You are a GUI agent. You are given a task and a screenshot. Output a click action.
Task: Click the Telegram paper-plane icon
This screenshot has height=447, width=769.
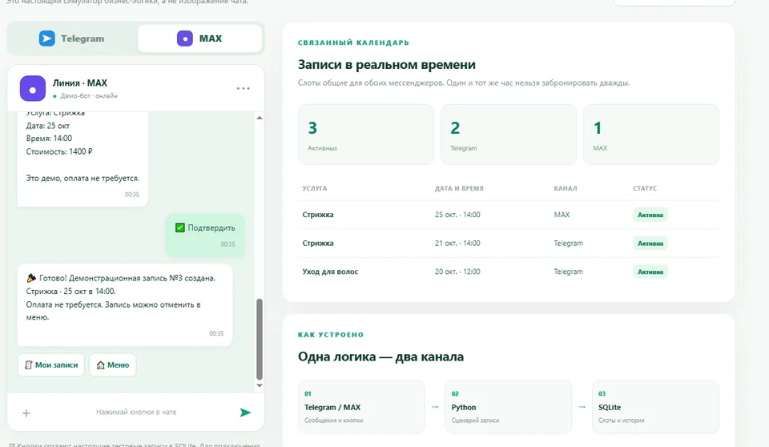click(47, 38)
